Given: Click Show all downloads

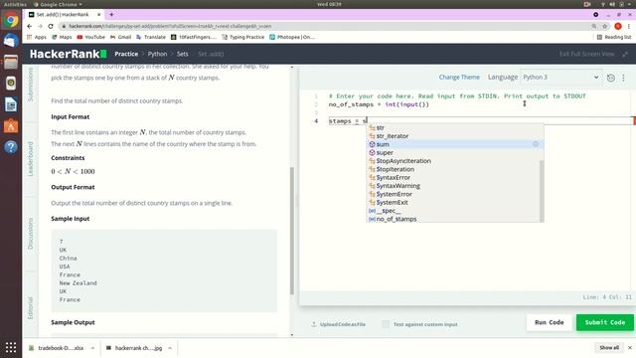Looking at the screenshot, I should point(609,347).
